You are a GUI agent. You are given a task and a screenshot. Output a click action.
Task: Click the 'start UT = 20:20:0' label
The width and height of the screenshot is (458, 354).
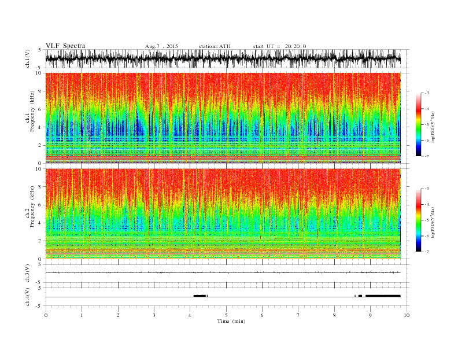coord(279,46)
